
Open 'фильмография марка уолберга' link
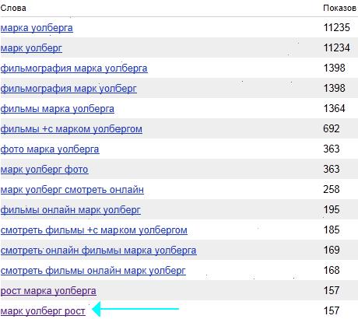coord(74,68)
